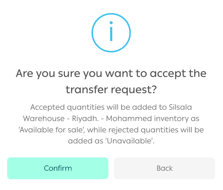Click the blue info circle icon
This screenshot has width=223, height=190.
tap(111, 32)
